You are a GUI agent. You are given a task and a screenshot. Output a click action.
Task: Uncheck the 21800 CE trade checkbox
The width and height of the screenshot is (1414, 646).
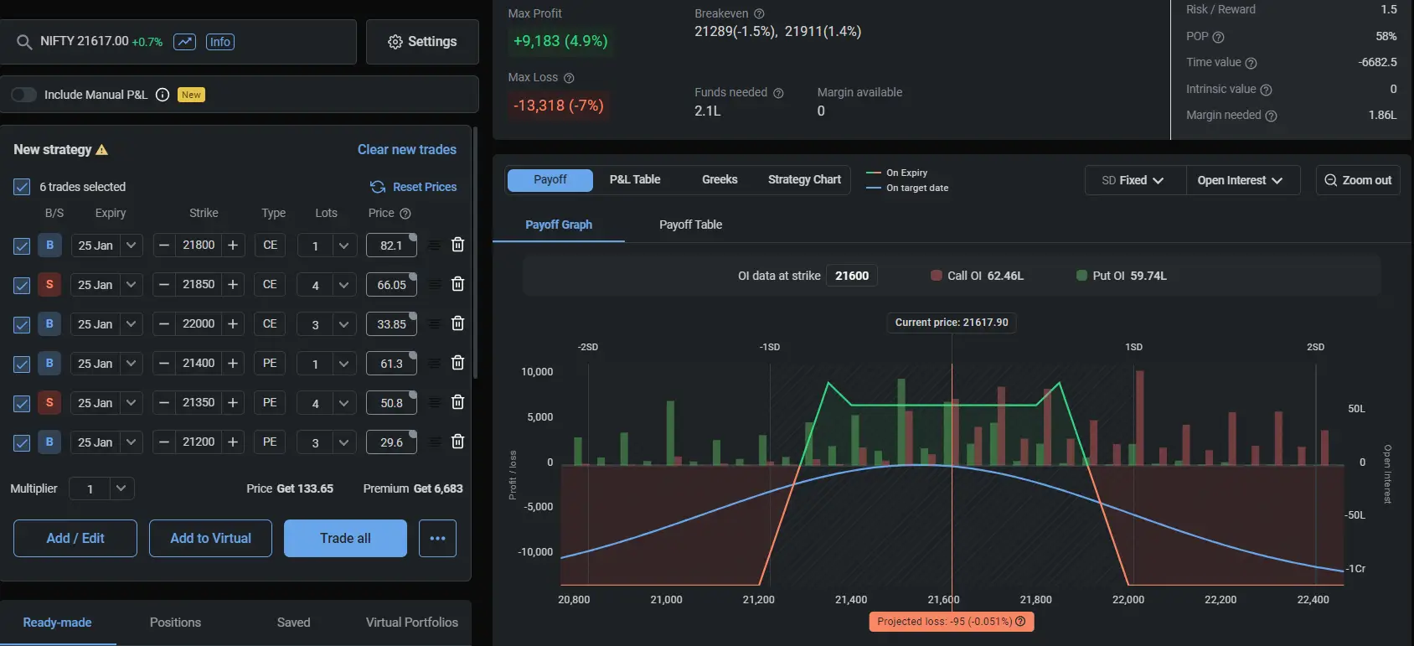(22, 246)
